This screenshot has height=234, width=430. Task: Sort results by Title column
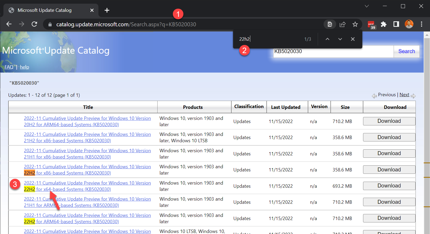[x=88, y=107]
